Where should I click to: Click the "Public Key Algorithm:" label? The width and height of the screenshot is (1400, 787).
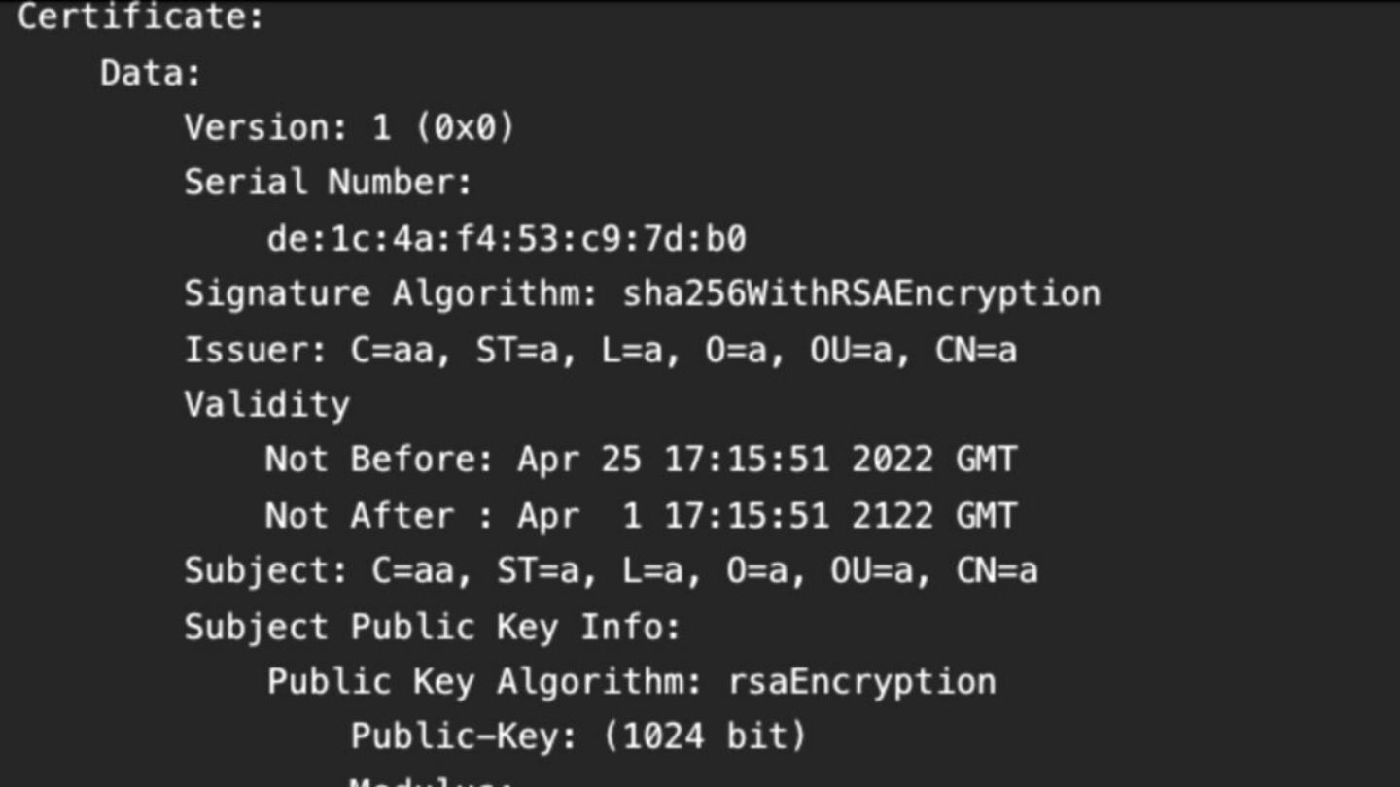(484, 681)
